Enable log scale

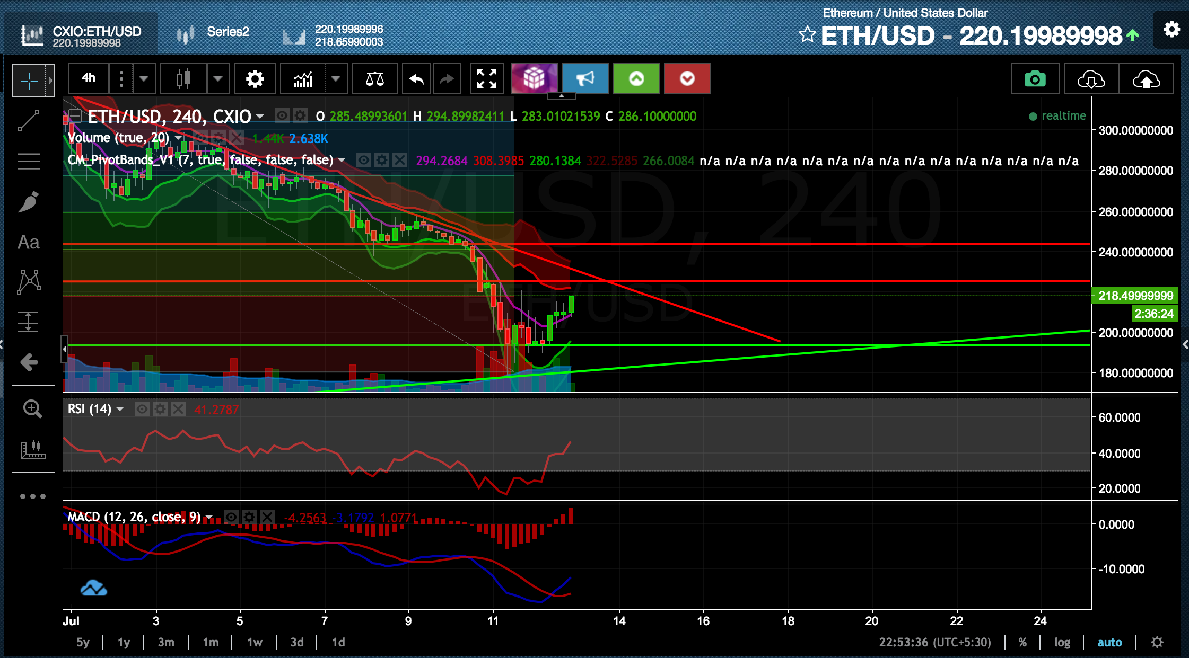1062,643
